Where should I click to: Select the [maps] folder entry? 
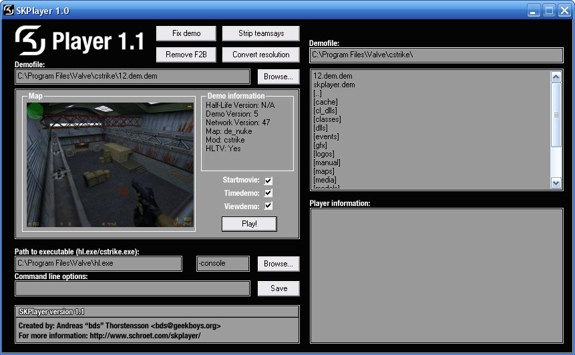coord(324,171)
